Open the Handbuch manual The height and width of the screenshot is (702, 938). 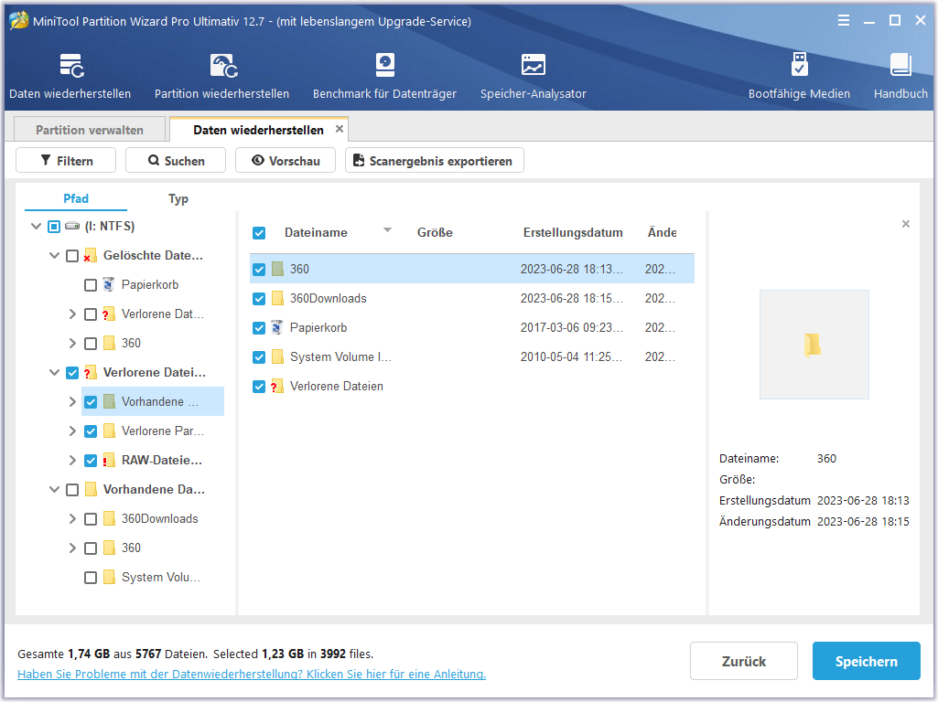click(900, 65)
